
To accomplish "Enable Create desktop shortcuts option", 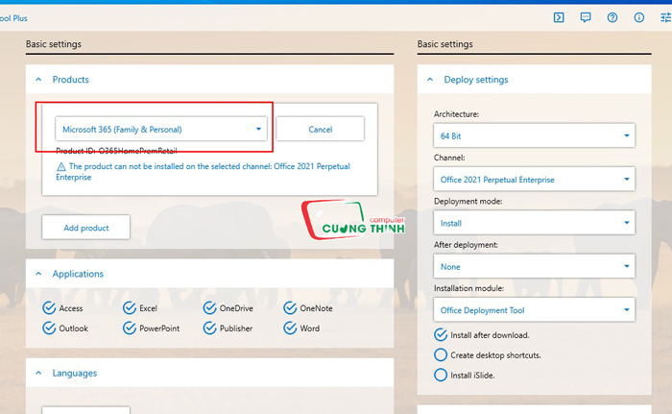I will (441, 354).
